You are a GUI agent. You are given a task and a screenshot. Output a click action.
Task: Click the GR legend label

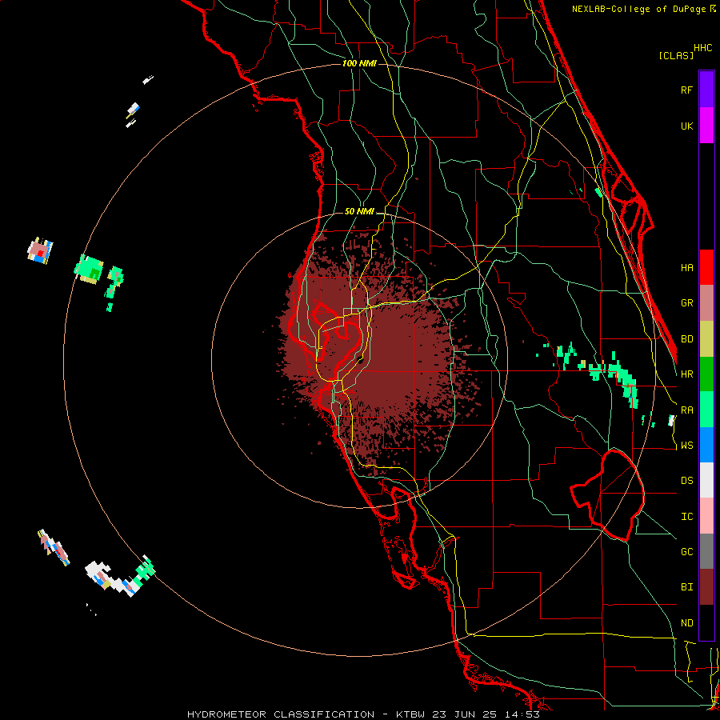[x=686, y=303]
